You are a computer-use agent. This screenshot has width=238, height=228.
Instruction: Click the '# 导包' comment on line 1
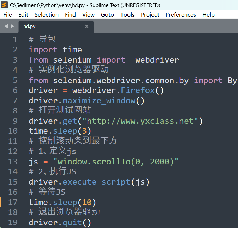pos(42,39)
